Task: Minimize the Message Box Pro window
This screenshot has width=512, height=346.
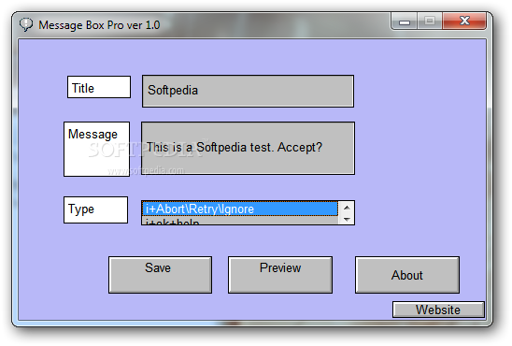Action: pos(405,22)
